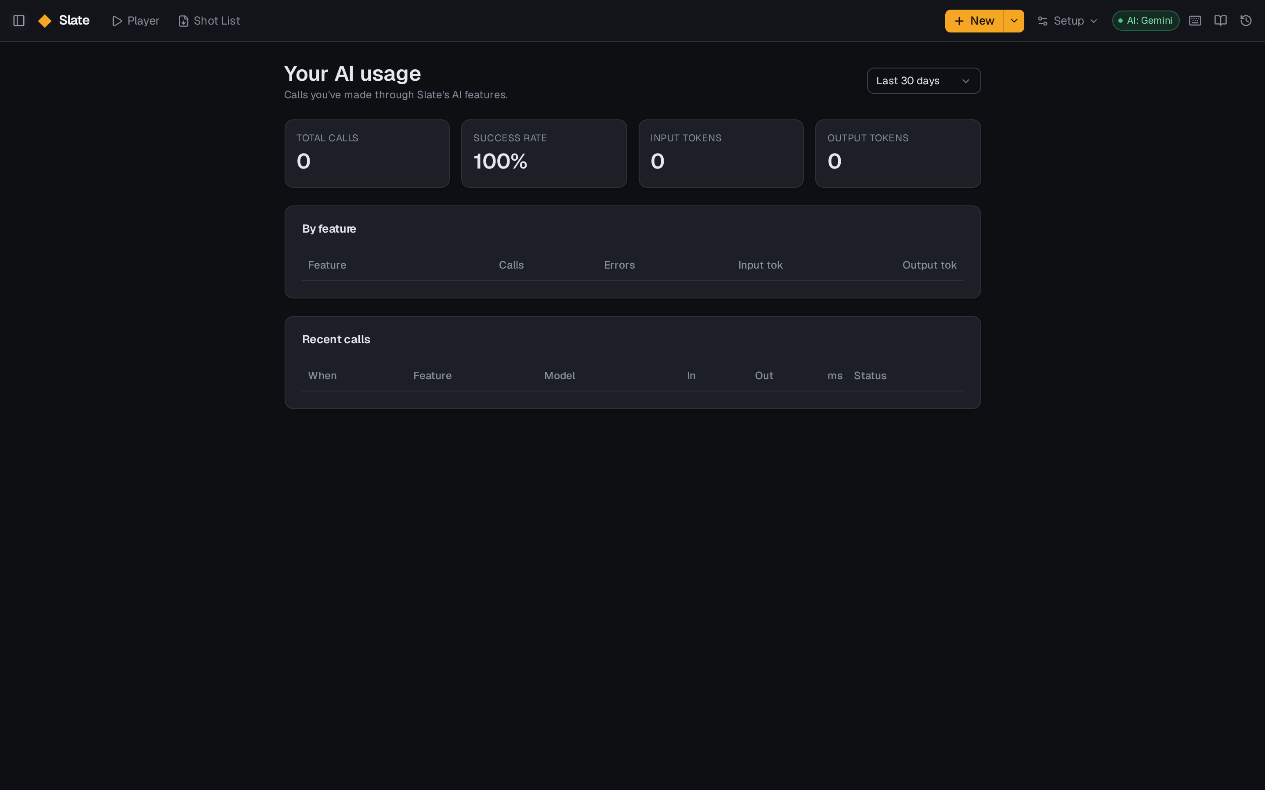Click the Input tok column header

click(x=761, y=265)
